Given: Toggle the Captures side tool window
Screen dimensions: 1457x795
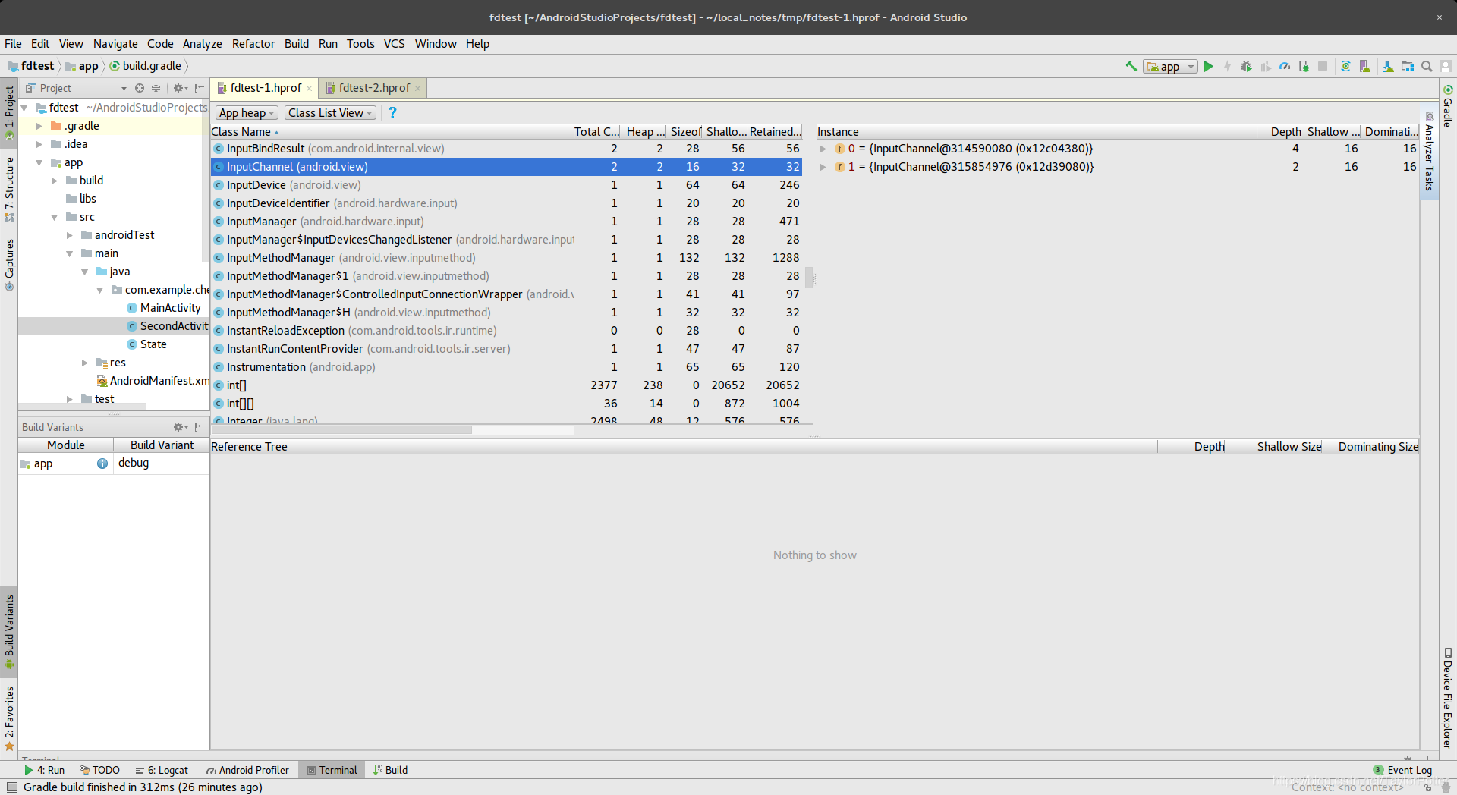Looking at the screenshot, I should tap(9, 265).
